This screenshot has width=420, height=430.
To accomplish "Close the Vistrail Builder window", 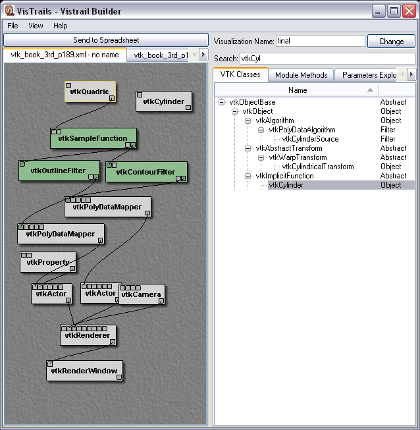I will 409,11.
